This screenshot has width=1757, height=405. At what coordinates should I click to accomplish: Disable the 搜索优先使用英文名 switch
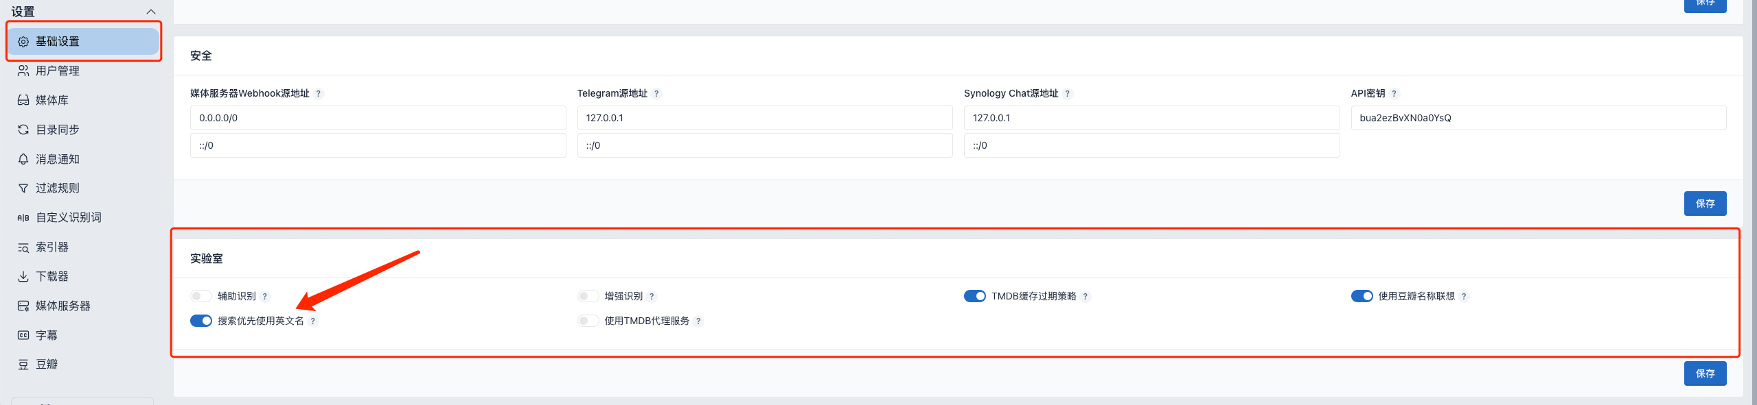[201, 321]
